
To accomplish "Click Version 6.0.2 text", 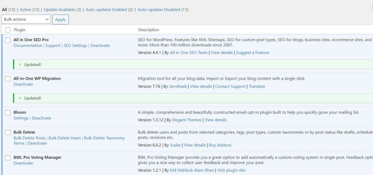I will [149, 145].
